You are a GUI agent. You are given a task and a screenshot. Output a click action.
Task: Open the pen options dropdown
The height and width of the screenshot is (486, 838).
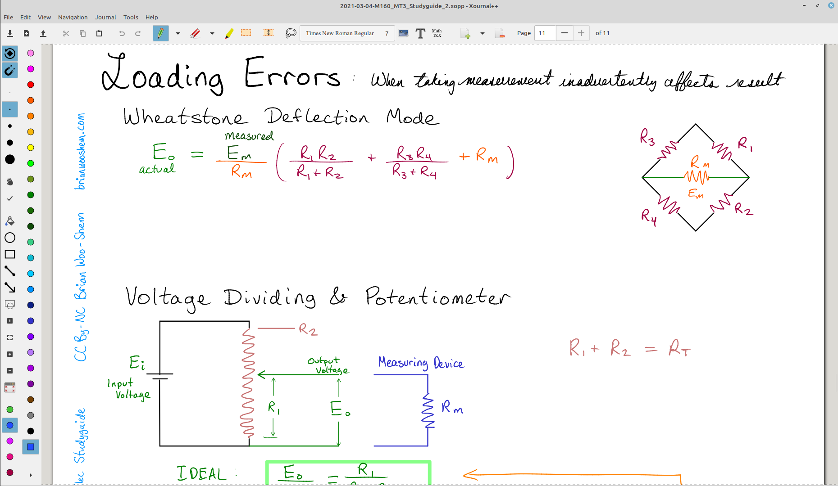pyautogui.click(x=178, y=33)
